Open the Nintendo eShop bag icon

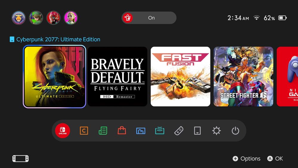(x=122, y=131)
